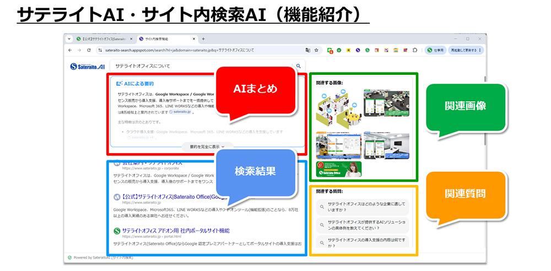Open サテライトオフィス アドオン用 社内ポータルサイト機能 result
551x271 pixels.
point(175,231)
